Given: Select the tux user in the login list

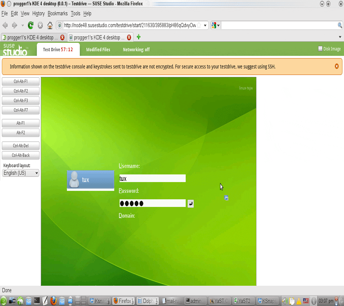Looking at the screenshot, I should [x=90, y=179].
